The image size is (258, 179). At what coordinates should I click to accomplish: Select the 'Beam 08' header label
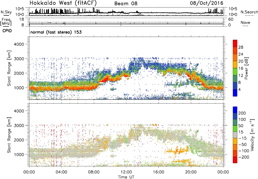[126, 4]
